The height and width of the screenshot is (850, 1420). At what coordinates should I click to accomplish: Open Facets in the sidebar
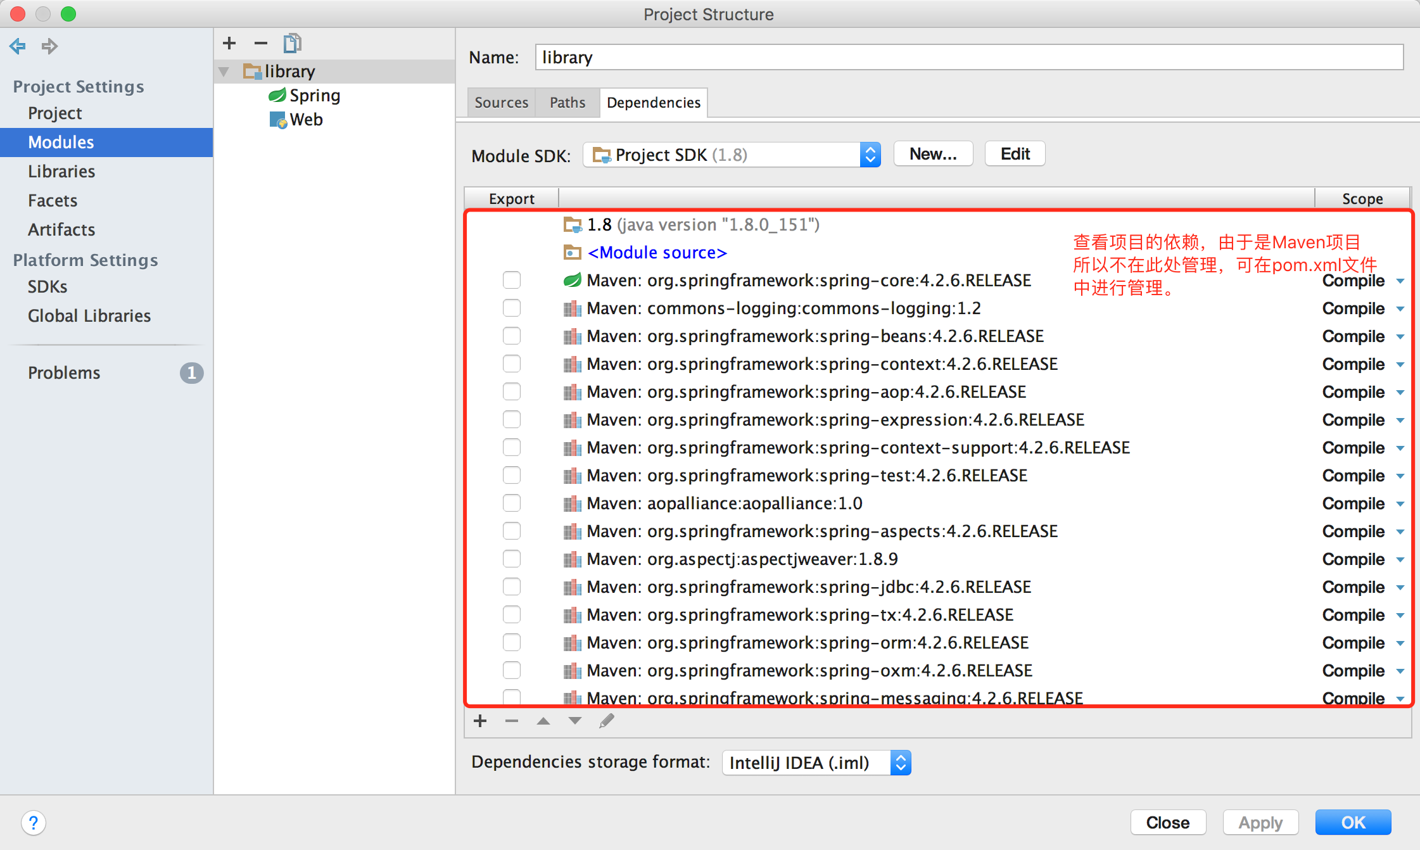53,201
